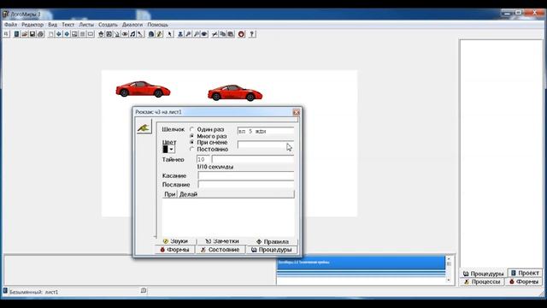Open the Листы menu

(86, 25)
